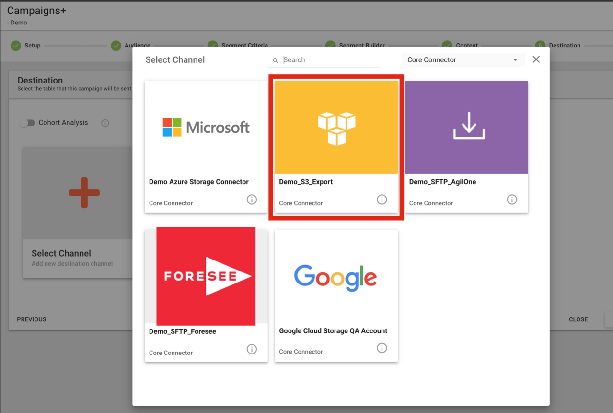Click the PREVIOUS button
Image resolution: width=613 pixels, height=413 pixels.
(x=32, y=319)
